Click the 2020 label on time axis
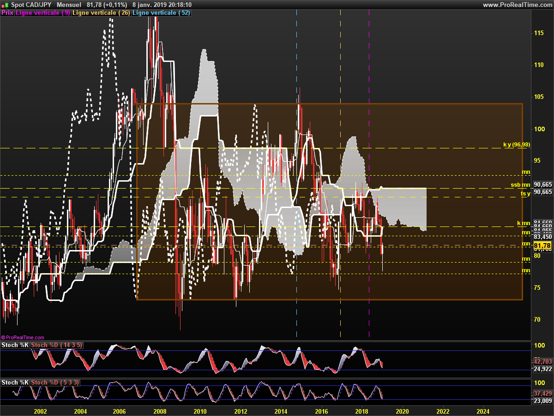554x416 pixels. click(402, 410)
